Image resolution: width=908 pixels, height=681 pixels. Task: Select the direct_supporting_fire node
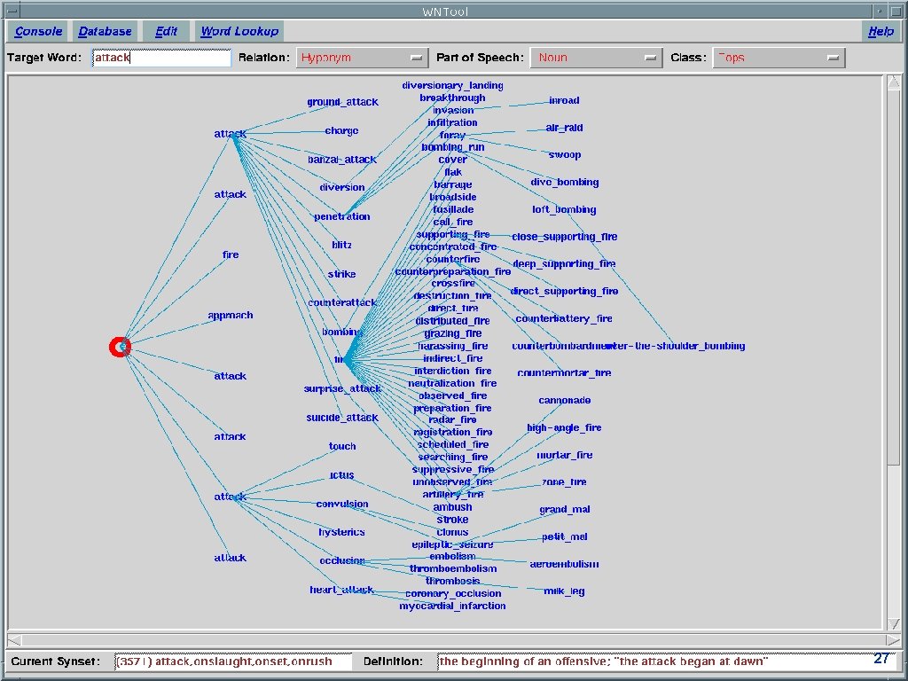[x=565, y=291]
